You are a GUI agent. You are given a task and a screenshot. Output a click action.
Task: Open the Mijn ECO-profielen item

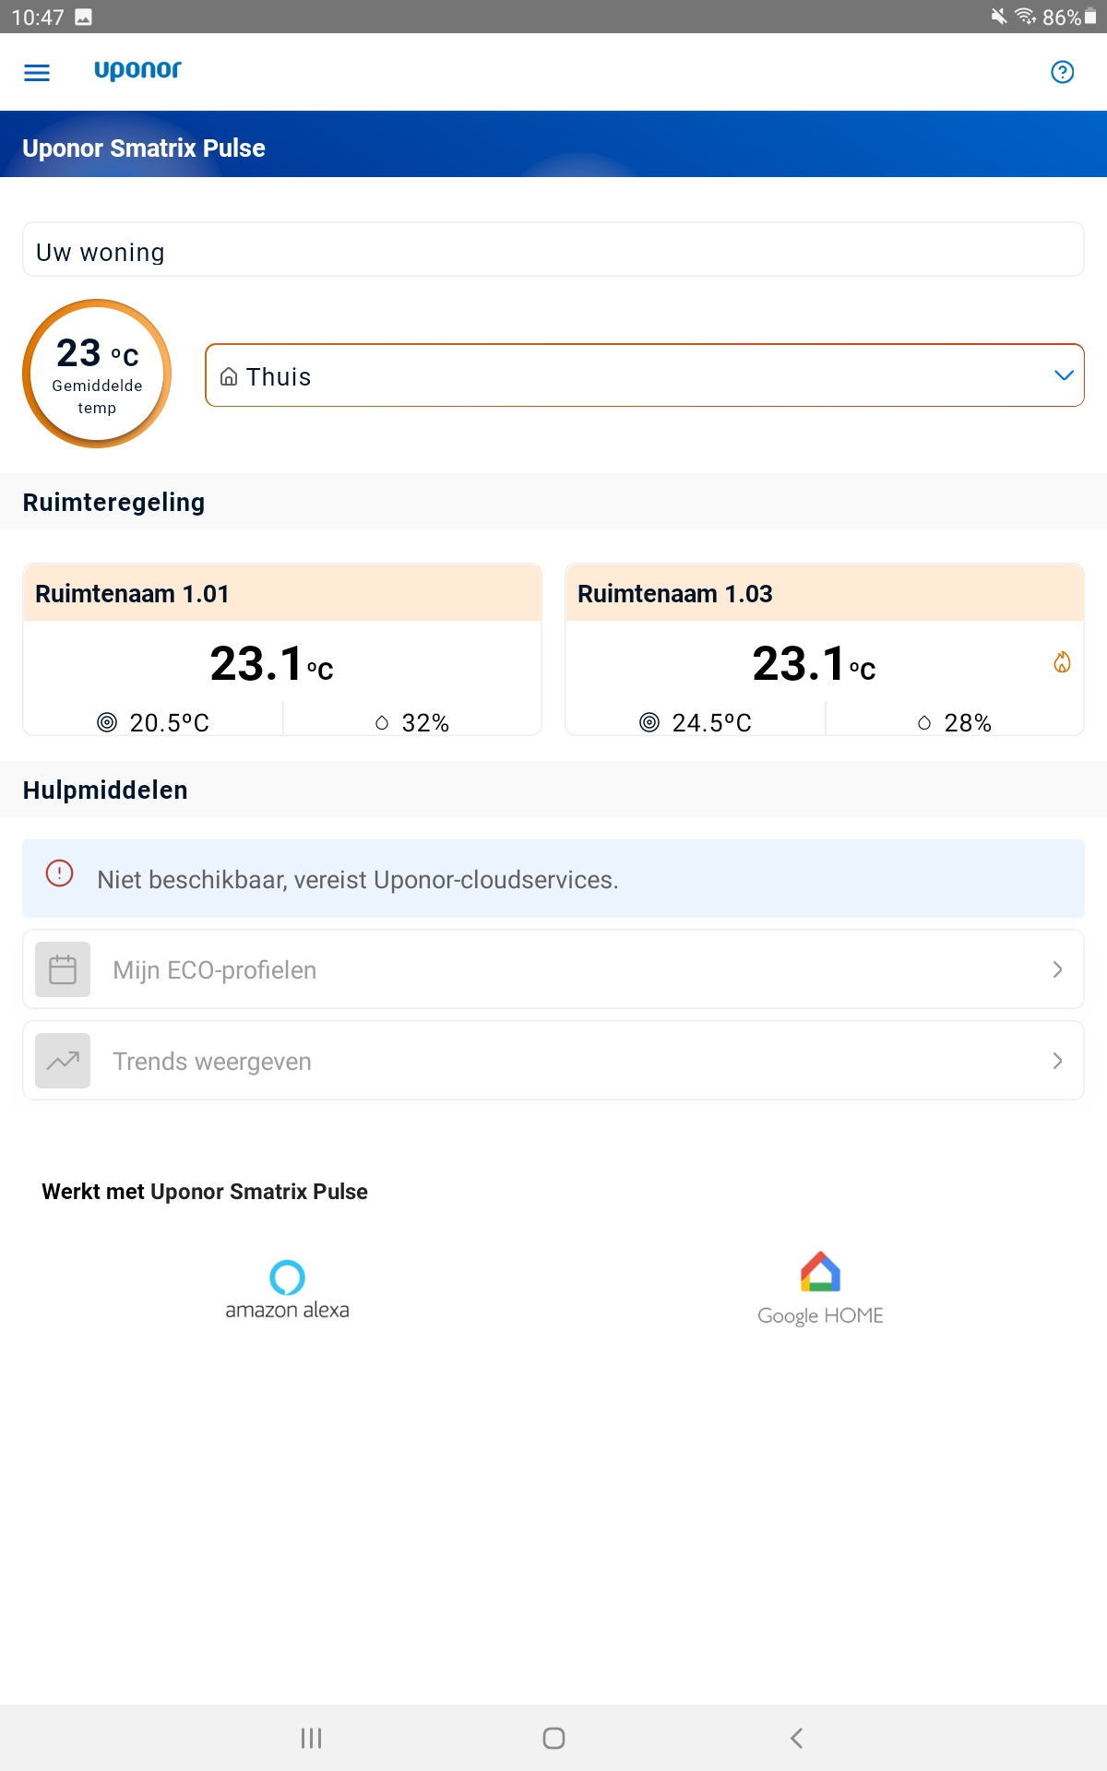click(553, 969)
